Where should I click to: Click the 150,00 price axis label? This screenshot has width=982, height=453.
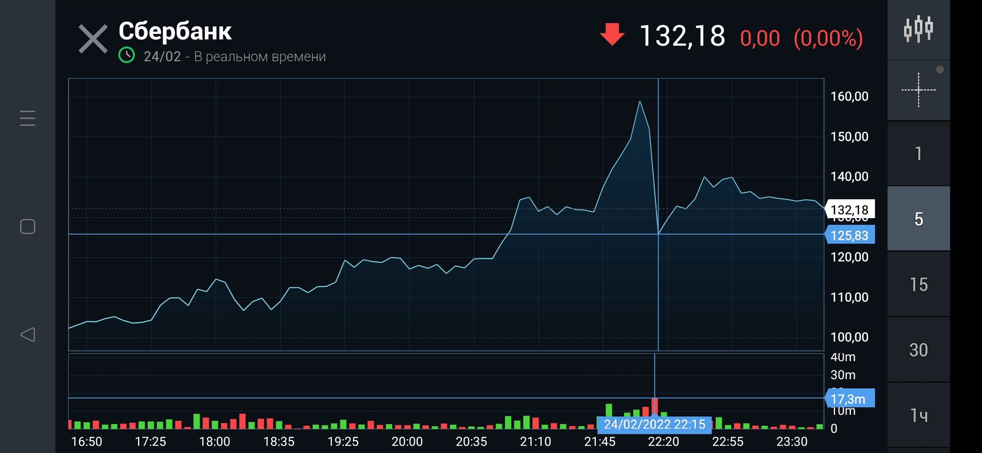click(849, 137)
